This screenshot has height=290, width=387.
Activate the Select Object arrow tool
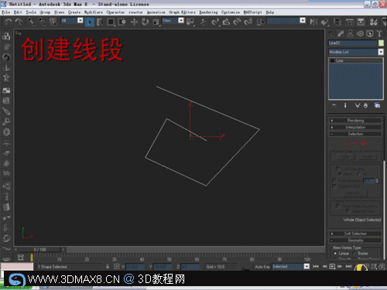[x=89, y=22]
